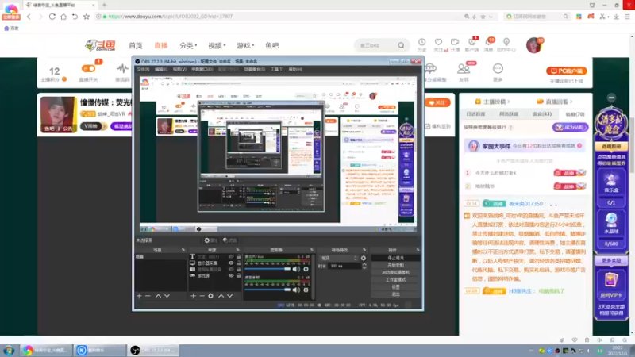Toggle lock on video capture device source
The height and width of the screenshot is (357, 635).
(239, 269)
